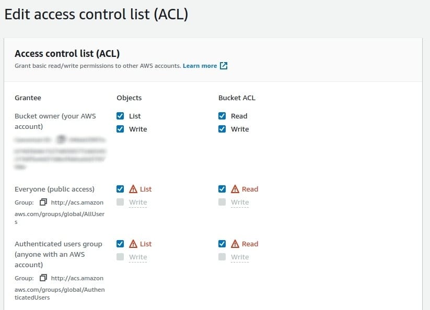Uncheck Bucket owner Objects List checkbox
This screenshot has width=430, height=310.
121,116
